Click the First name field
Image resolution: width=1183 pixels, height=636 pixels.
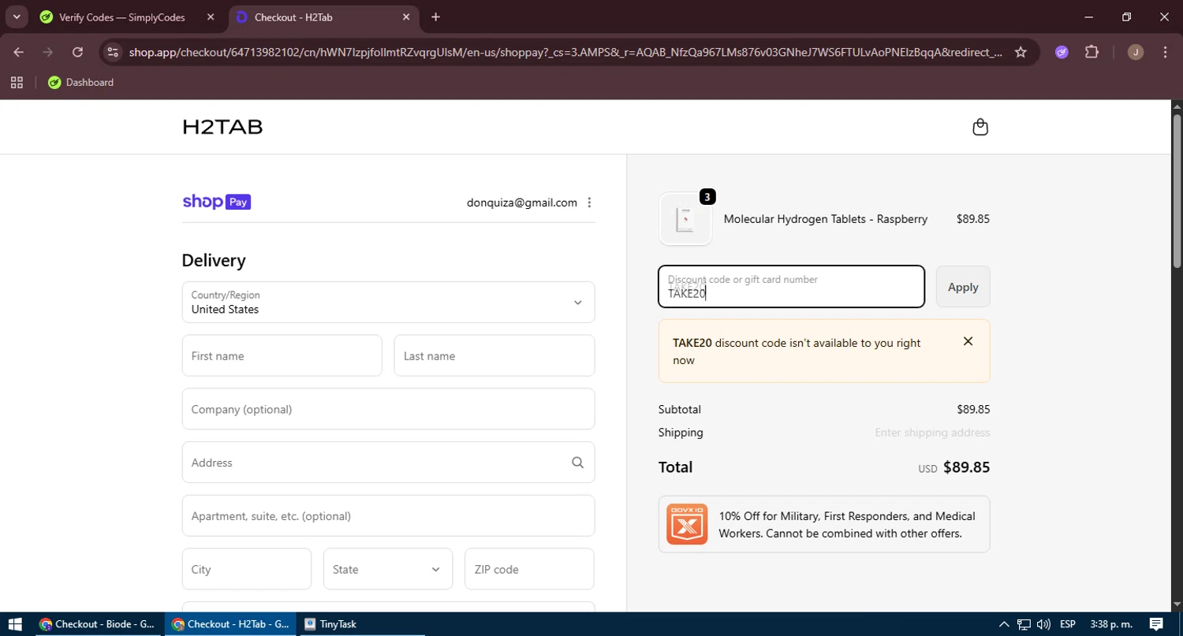[x=282, y=355]
